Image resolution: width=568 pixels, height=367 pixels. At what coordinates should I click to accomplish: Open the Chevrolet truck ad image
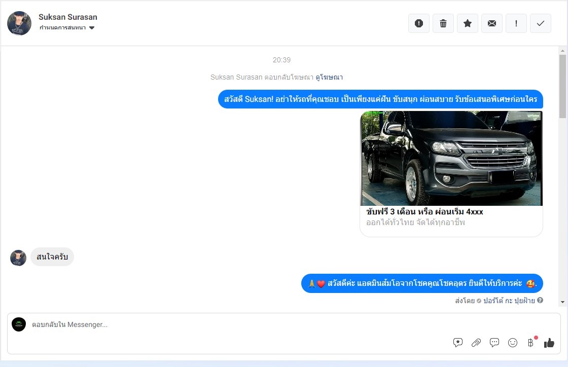point(451,158)
